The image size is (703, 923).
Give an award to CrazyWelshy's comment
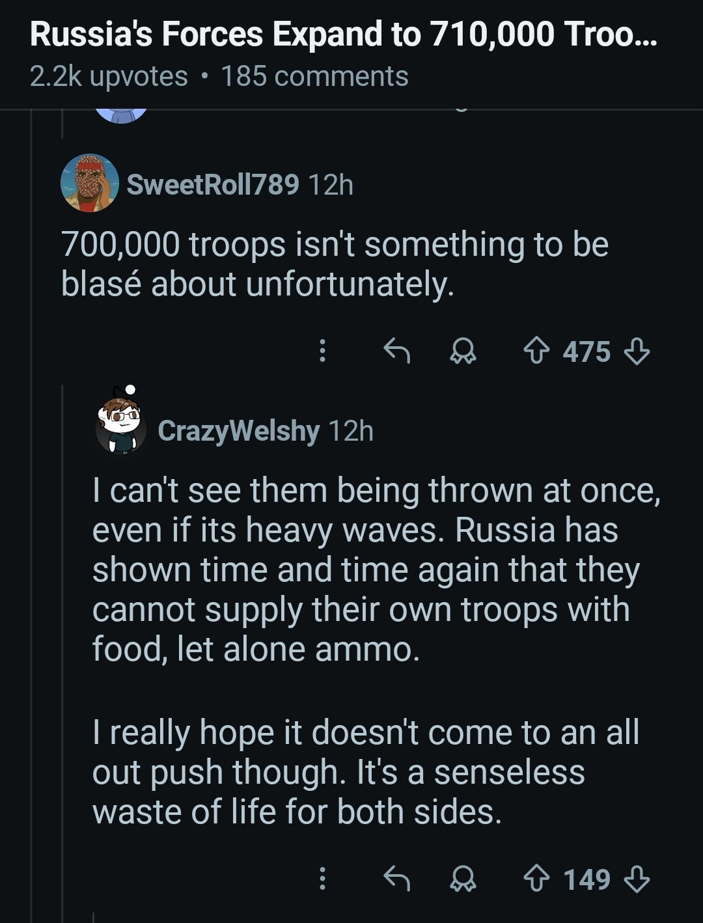tap(464, 879)
